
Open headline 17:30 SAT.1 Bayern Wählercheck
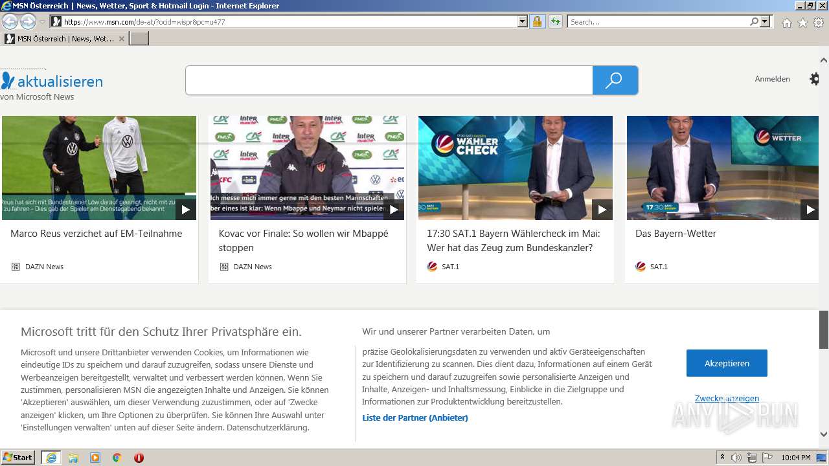514,241
